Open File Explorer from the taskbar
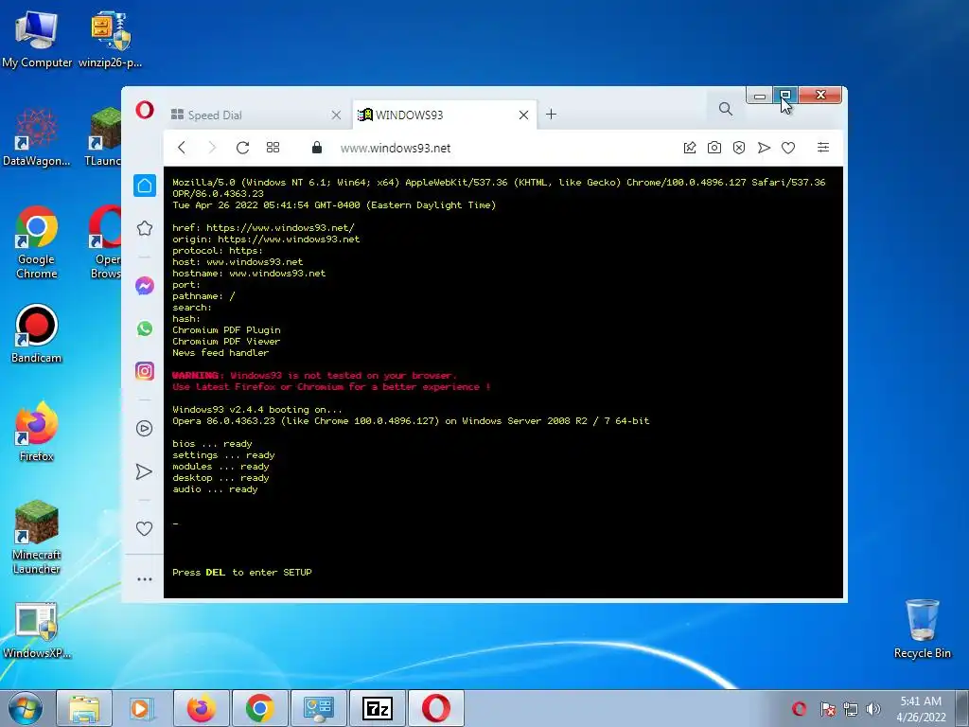969x727 pixels. coord(84,708)
